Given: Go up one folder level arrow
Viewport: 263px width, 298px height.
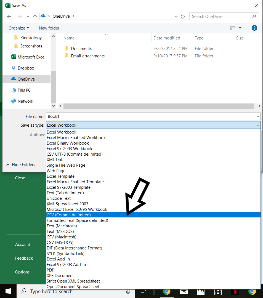Looking at the screenshot, I should coord(35,17).
